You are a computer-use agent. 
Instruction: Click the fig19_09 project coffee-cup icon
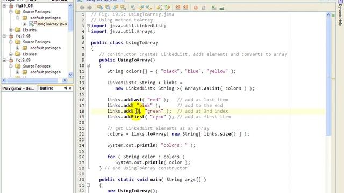(11, 60)
